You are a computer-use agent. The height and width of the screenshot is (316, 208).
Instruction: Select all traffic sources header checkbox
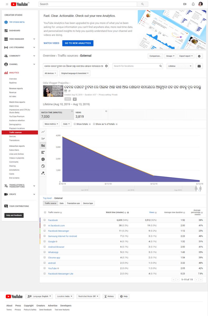pos(45,212)
